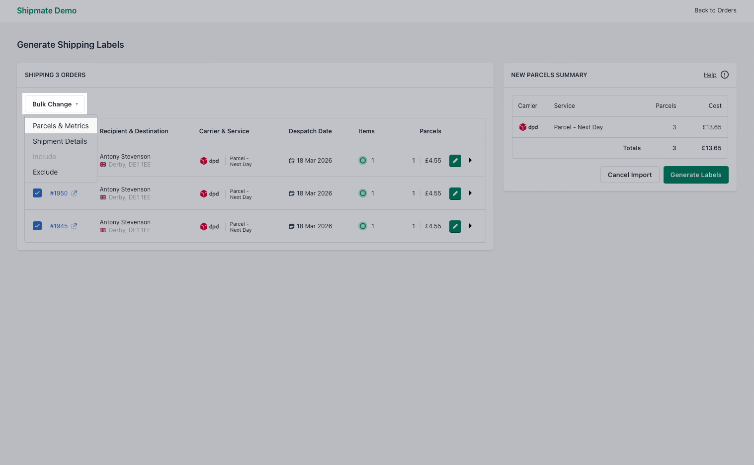
Task: Expand the first order row chevron
Action: [470, 160]
